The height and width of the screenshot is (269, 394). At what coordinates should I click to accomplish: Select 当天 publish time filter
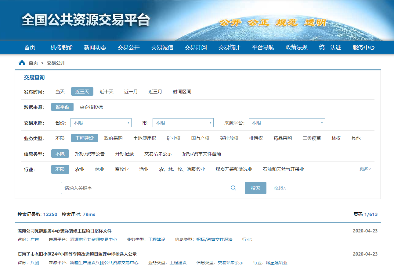[x=60, y=92]
